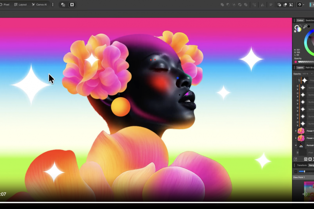Swap the stroke and fill colours
Viewport: 314px width, 209px height.
click(x=300, y=26)
